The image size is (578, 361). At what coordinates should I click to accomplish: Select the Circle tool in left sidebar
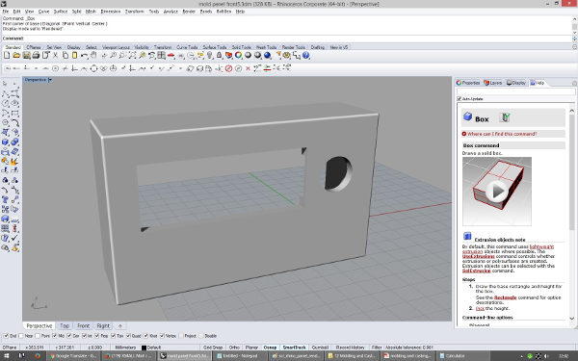5,104
